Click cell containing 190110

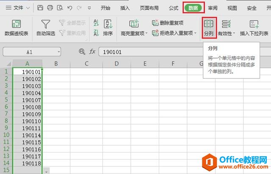click(28, 121)
